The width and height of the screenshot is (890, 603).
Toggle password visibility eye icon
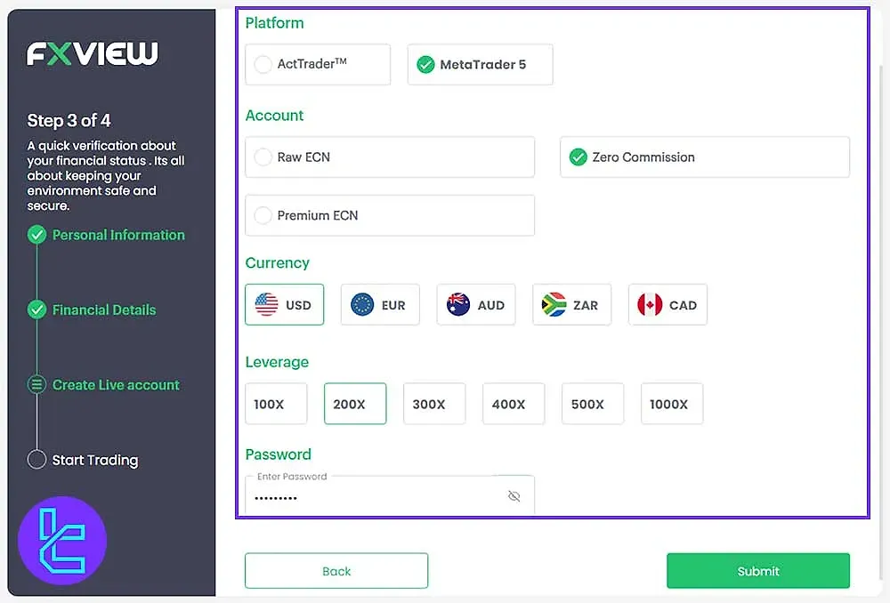point(514,496)
